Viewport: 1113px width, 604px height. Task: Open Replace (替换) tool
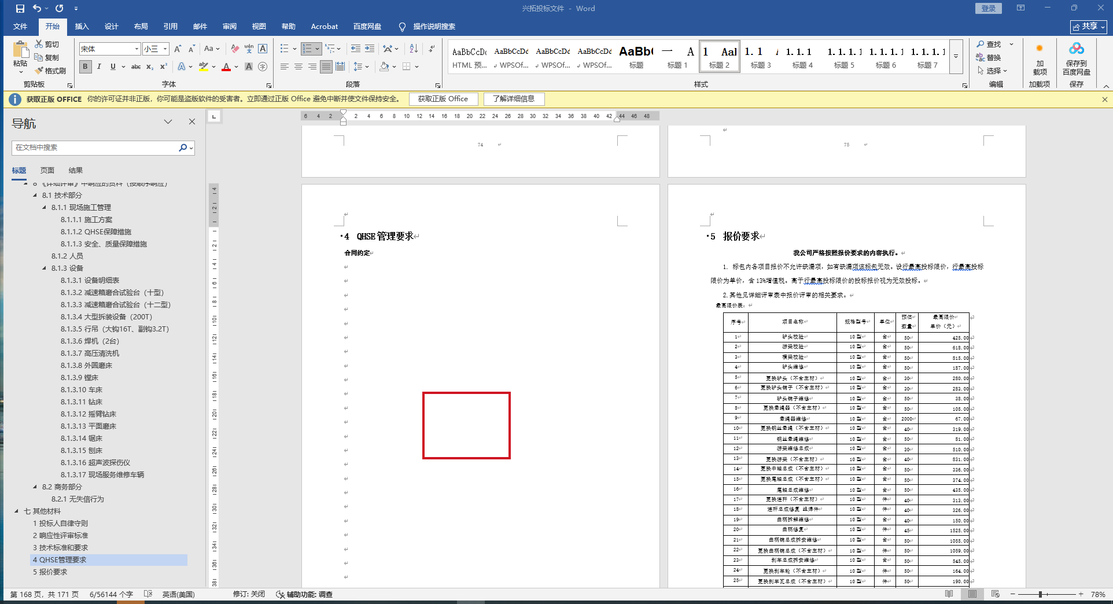(x=989, y=57)
